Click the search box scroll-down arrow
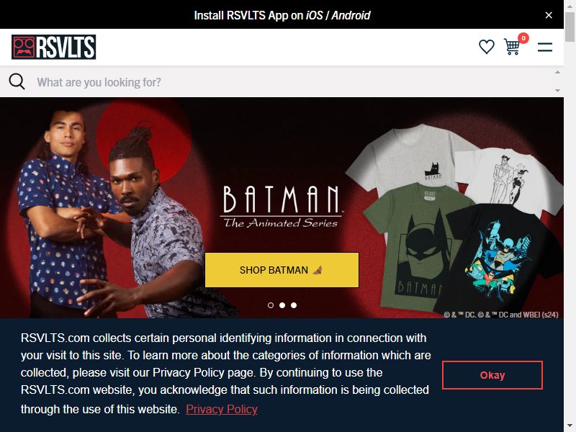 (557, 91)
